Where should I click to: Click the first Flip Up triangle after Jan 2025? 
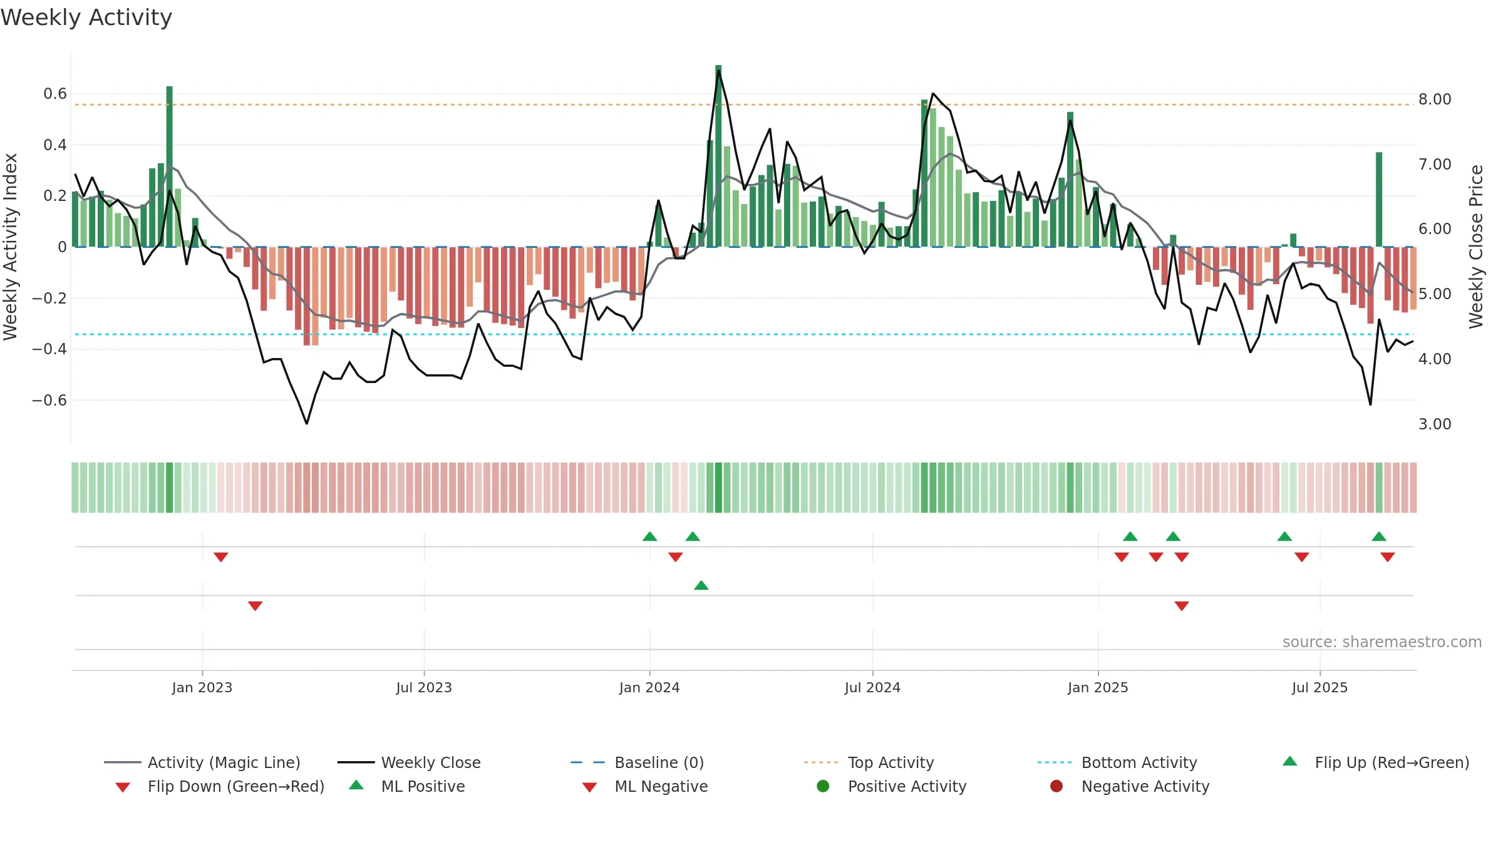[1130, 536]
